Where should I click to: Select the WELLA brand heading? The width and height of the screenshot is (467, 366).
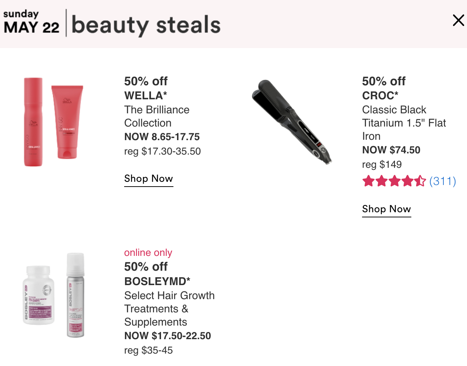tap(146, 96)
